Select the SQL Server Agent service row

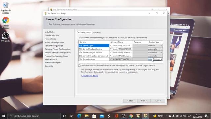(94, 46)
